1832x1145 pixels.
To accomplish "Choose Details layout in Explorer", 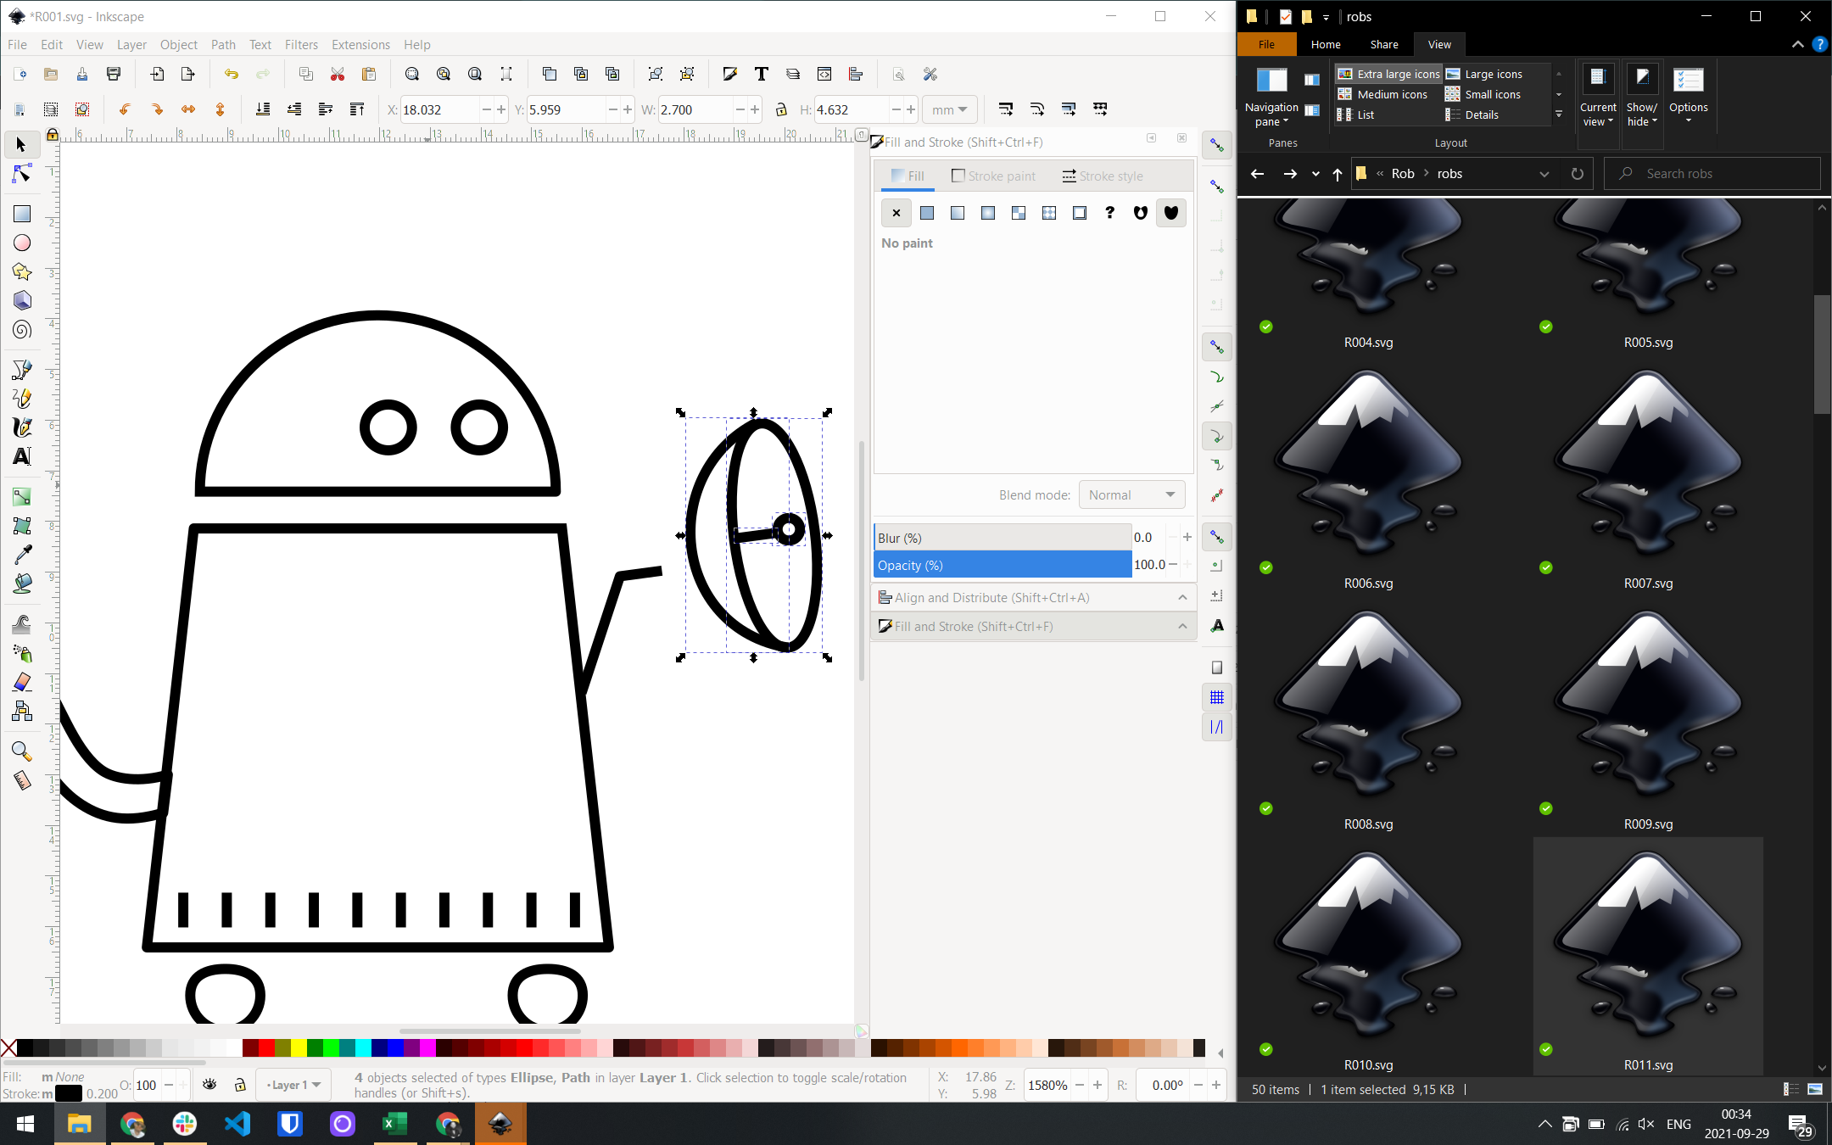I will pos(1472,115).
